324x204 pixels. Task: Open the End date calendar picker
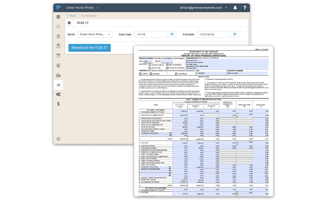pyautogui.click(x=235, y=34)
